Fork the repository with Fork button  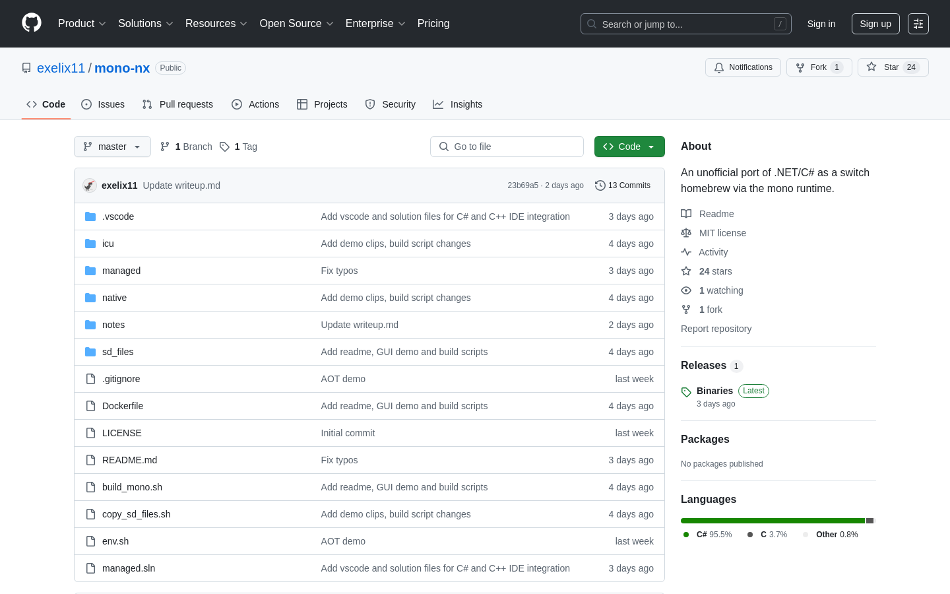(x=819, y=67)
